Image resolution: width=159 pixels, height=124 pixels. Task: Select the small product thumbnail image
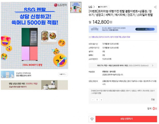pyautogui.click(x=76, y=7)
